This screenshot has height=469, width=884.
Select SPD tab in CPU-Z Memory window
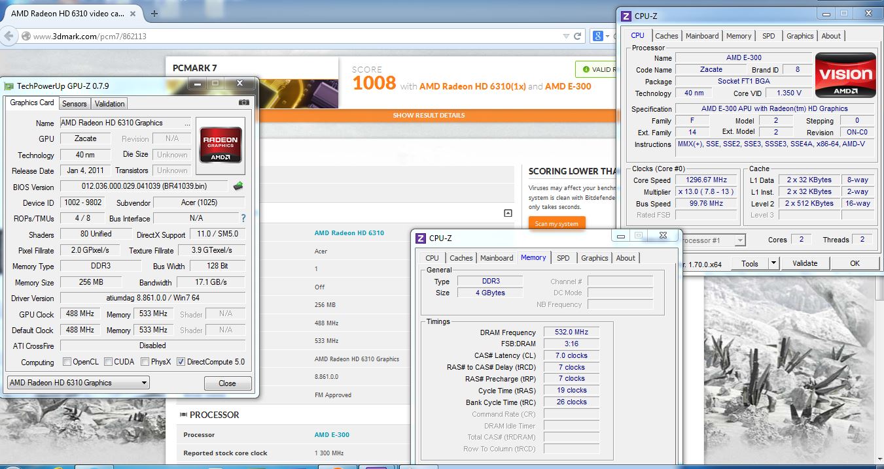tap(563, 258)
